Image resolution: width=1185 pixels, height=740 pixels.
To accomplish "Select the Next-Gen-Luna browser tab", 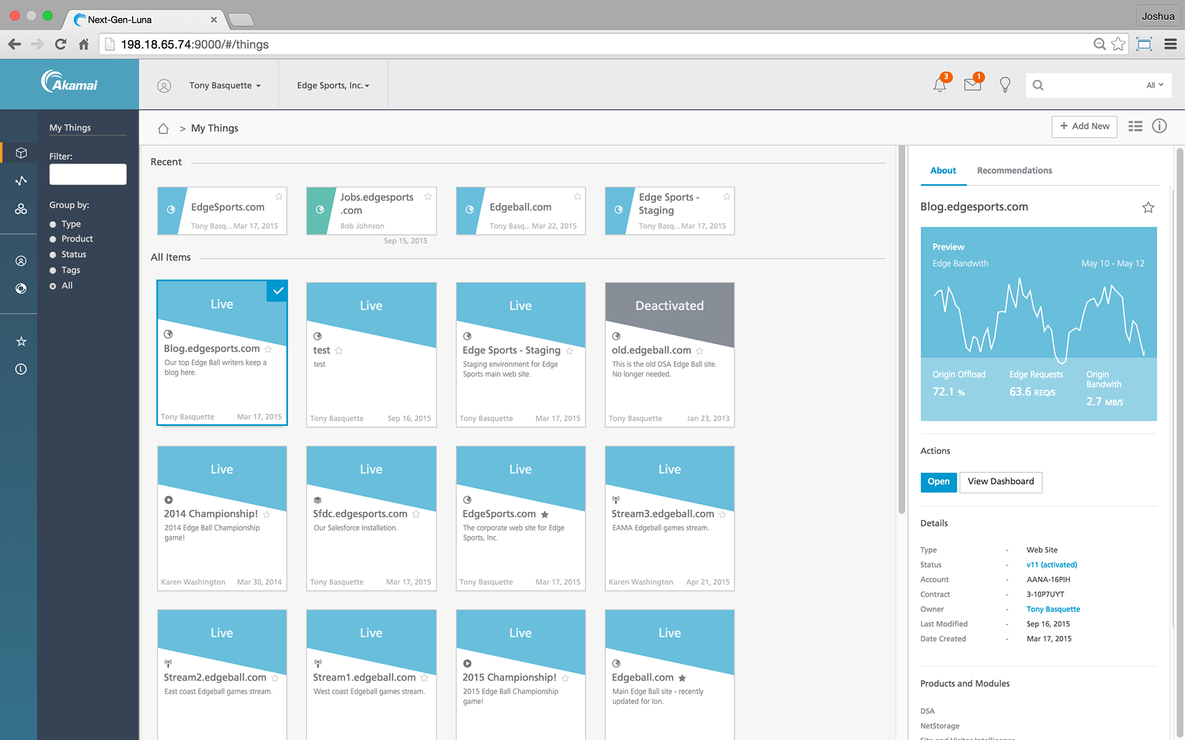I will click(144, 19).
